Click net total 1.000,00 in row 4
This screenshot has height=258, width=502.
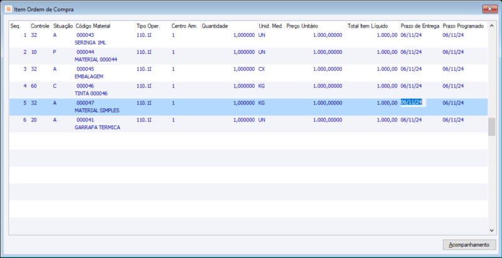(387, 86)
